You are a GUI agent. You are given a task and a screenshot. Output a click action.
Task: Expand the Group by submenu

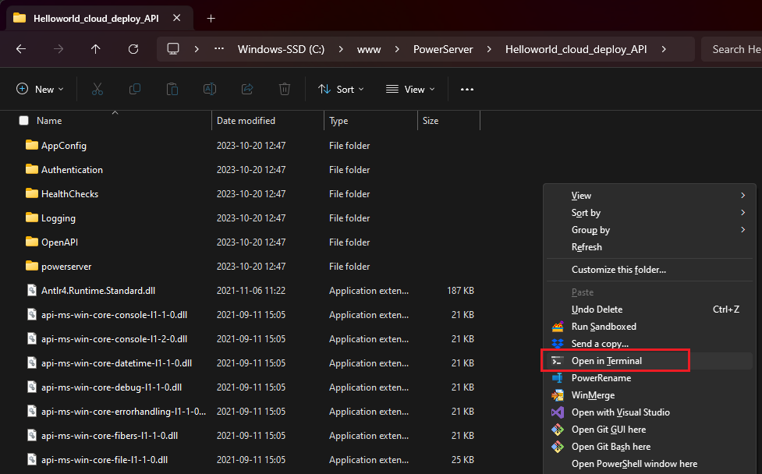click(590, 230)
